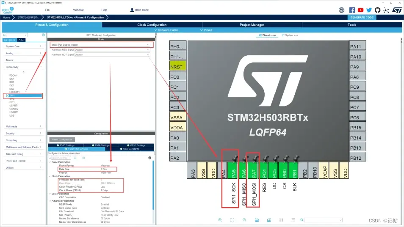
Task: Open the Software Packs dropdown
Action: pos(166,30)
